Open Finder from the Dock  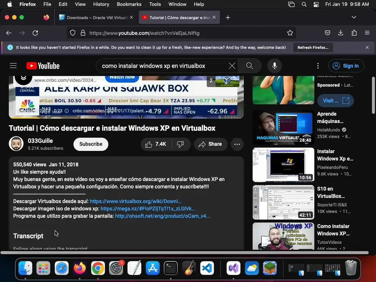pos(25,268)
